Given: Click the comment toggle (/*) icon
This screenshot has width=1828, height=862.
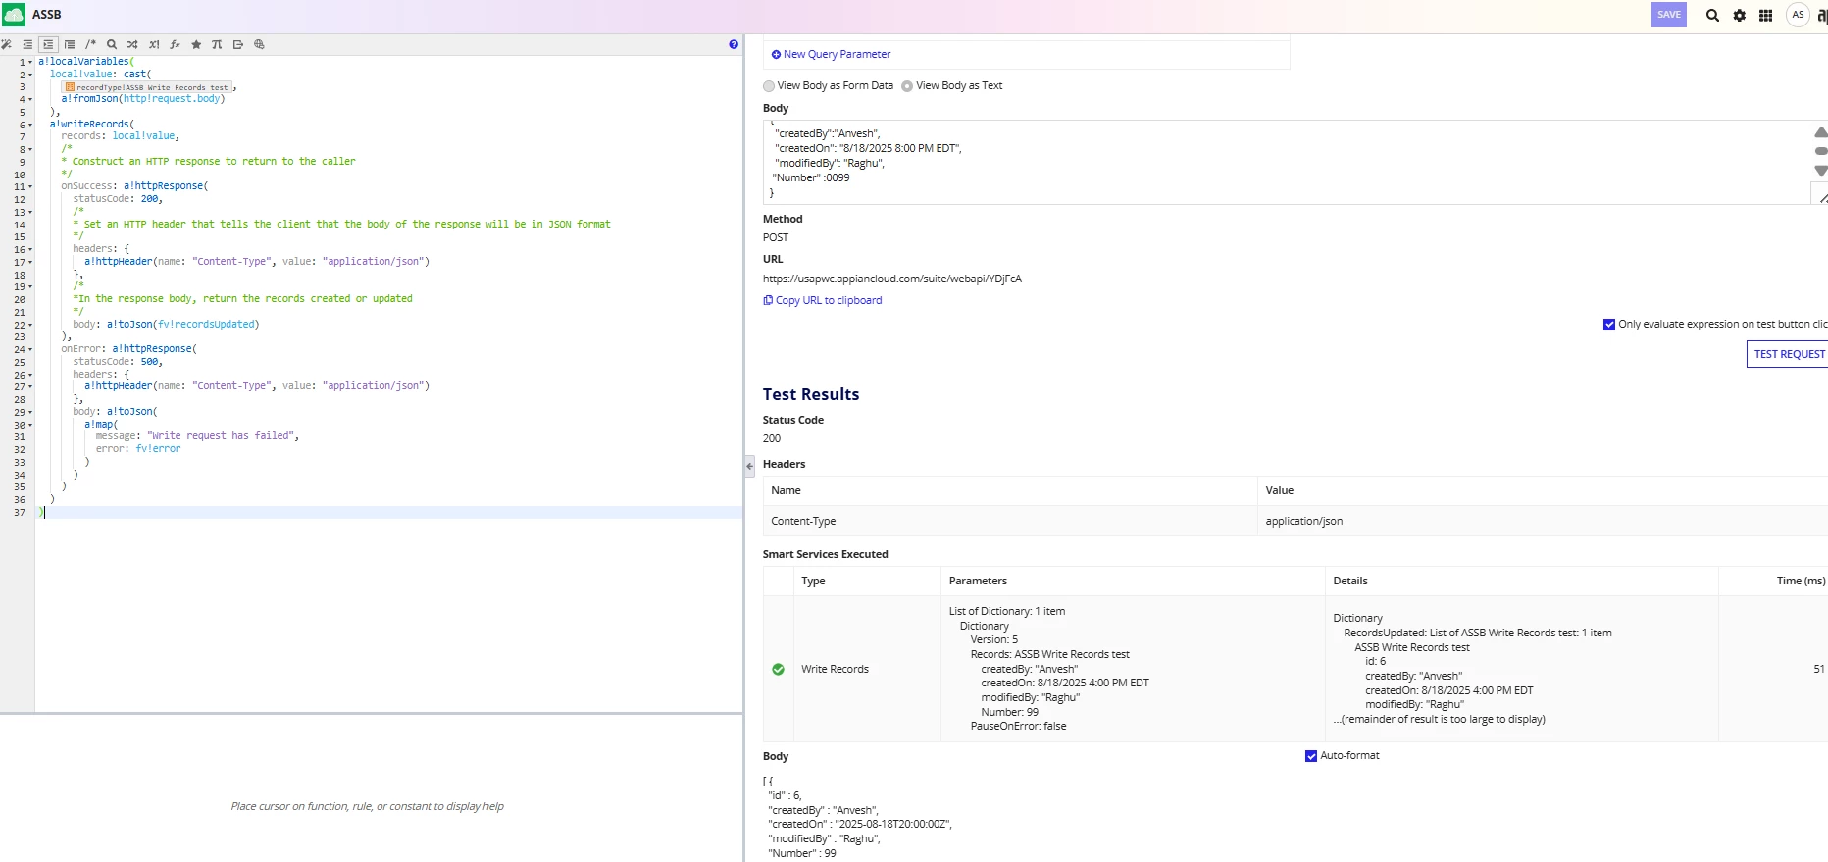Looking at the screenshot, I should (90, 44).
